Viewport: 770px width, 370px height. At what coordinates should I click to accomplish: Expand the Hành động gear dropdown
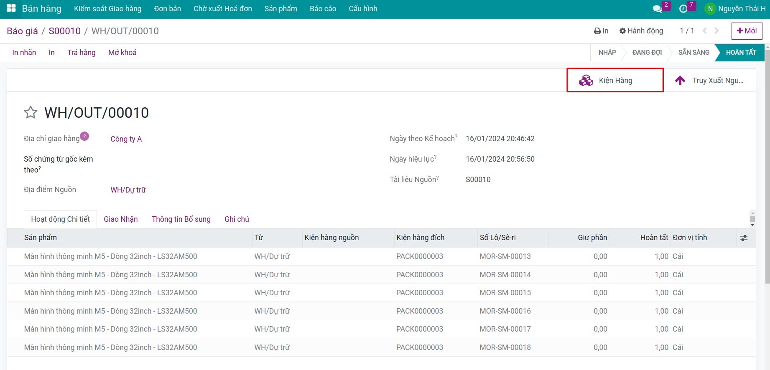coord(641,31)
